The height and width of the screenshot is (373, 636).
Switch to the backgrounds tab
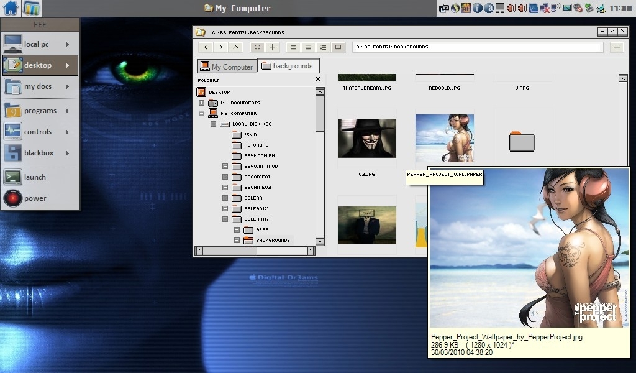(288, 66)
